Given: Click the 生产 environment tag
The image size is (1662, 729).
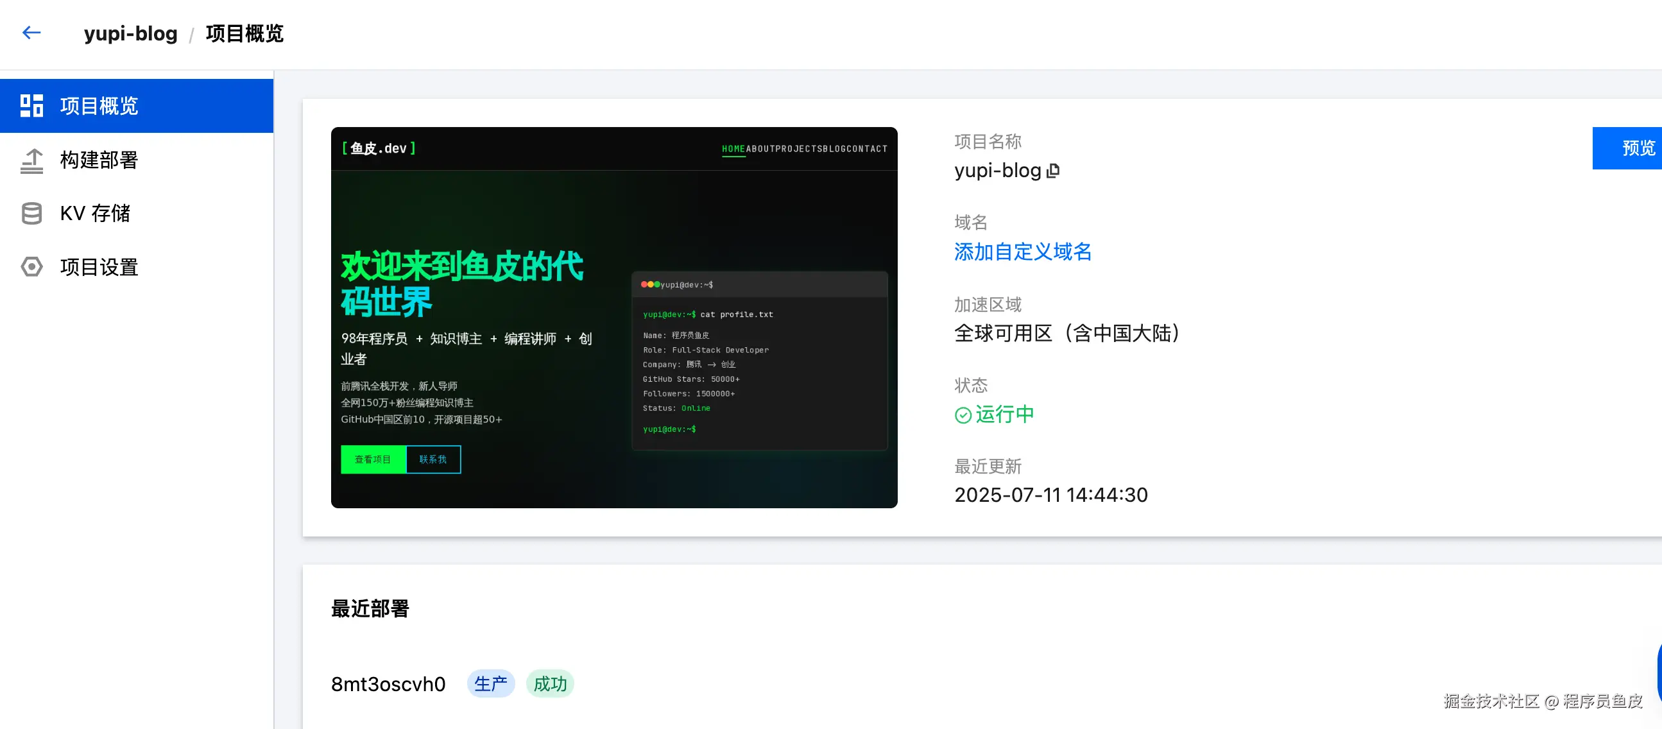Looking at the screenshot, I should coord(490,684).
